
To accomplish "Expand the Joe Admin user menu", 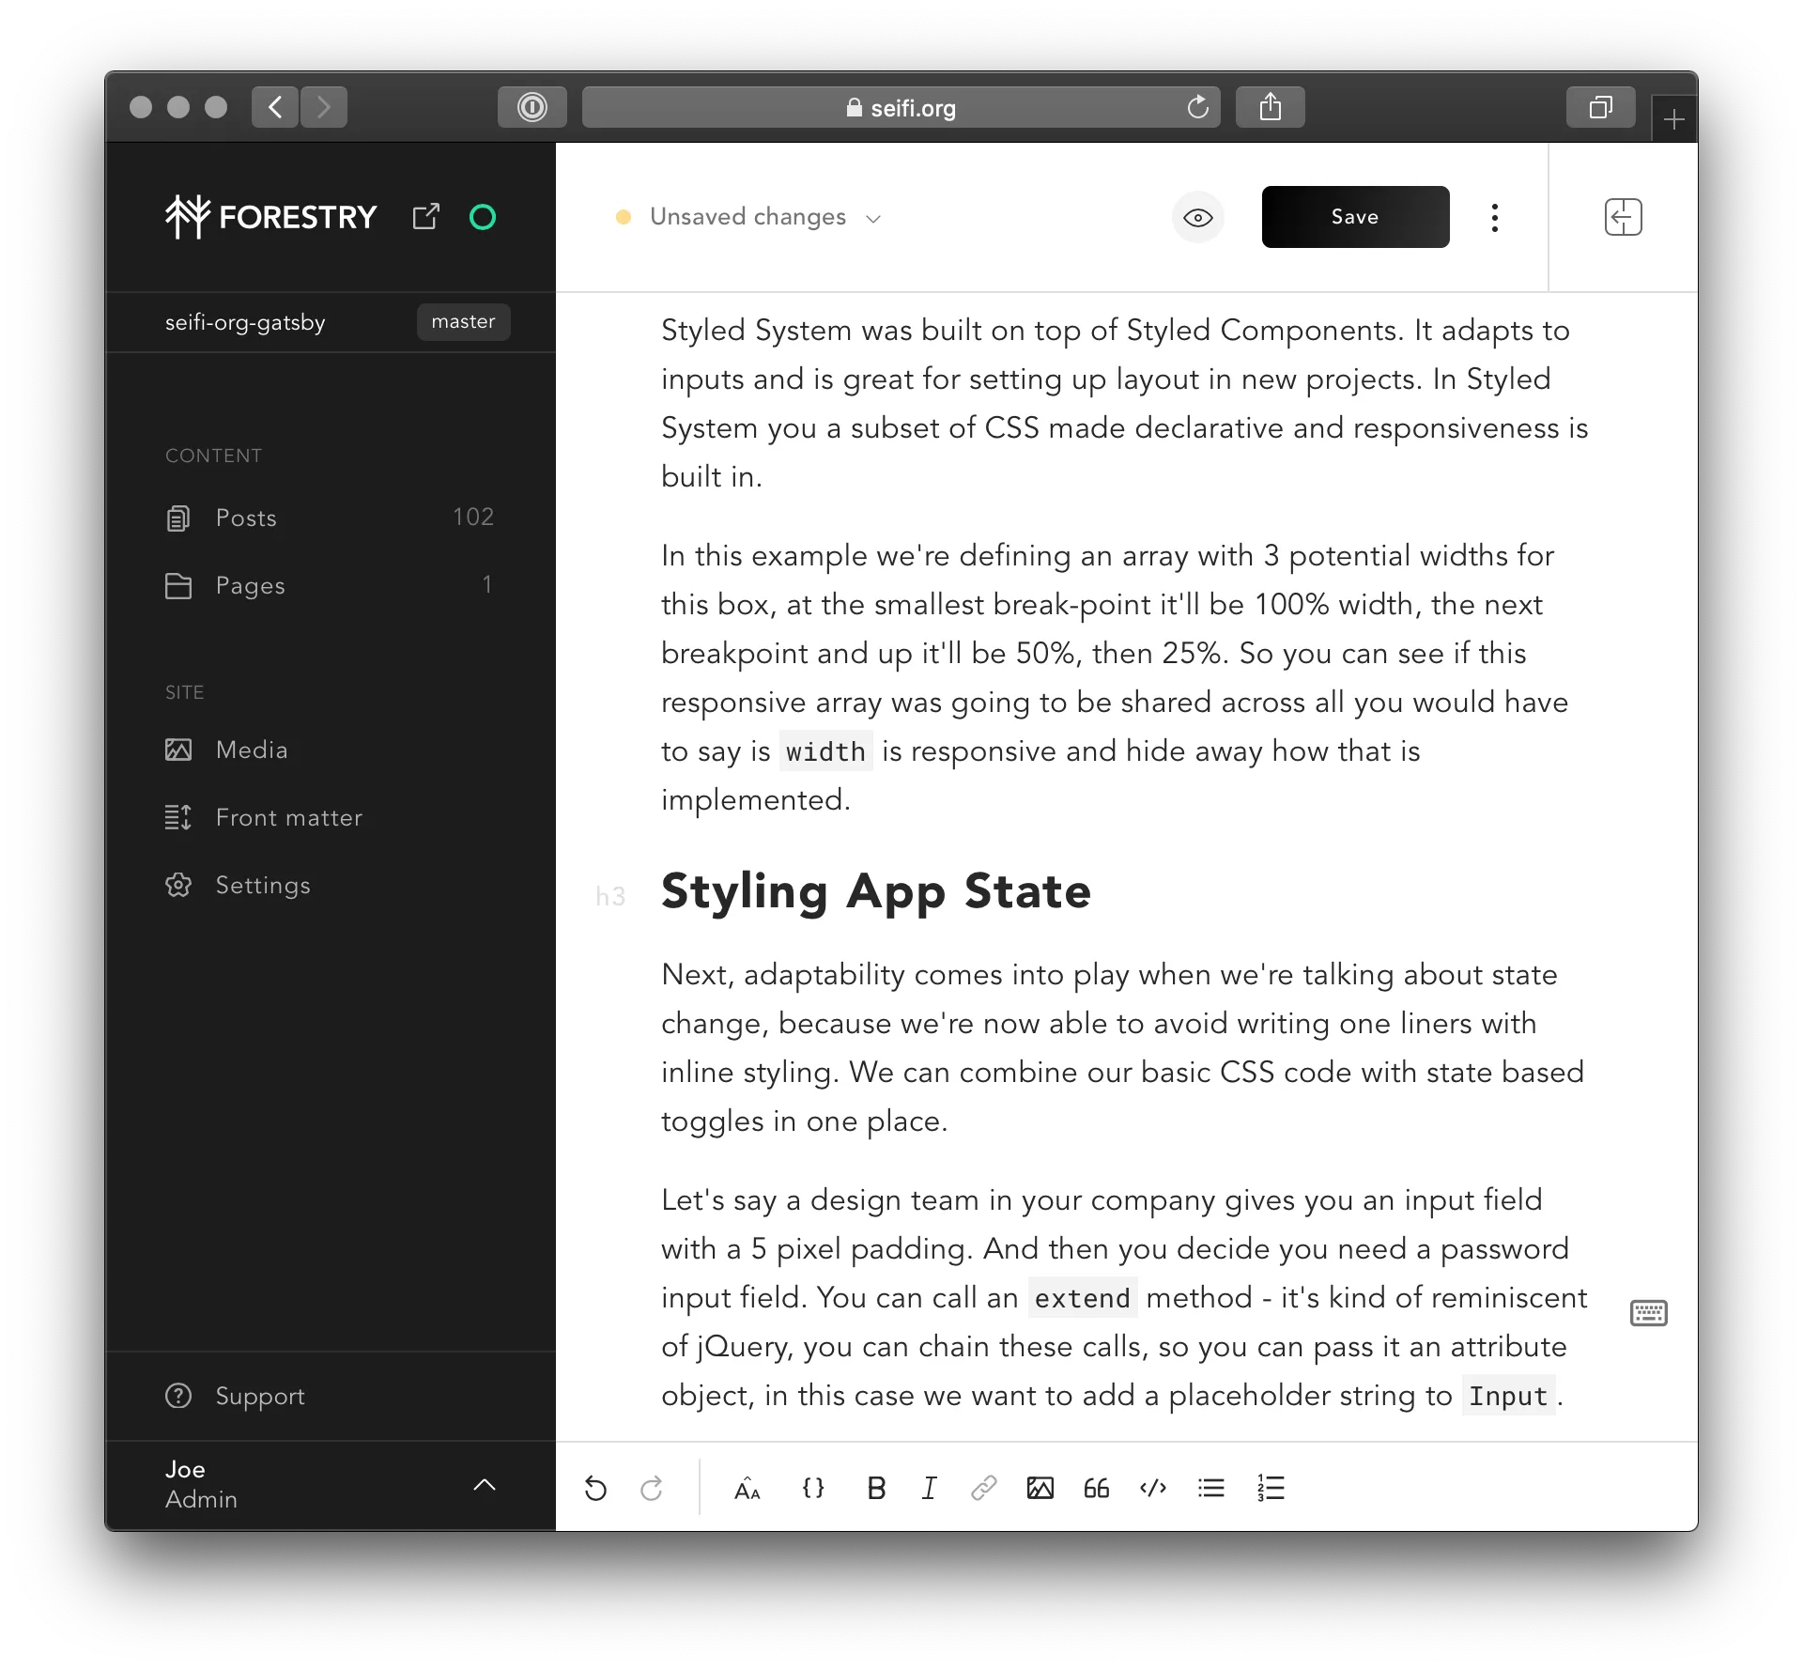I will [484, 1485].
